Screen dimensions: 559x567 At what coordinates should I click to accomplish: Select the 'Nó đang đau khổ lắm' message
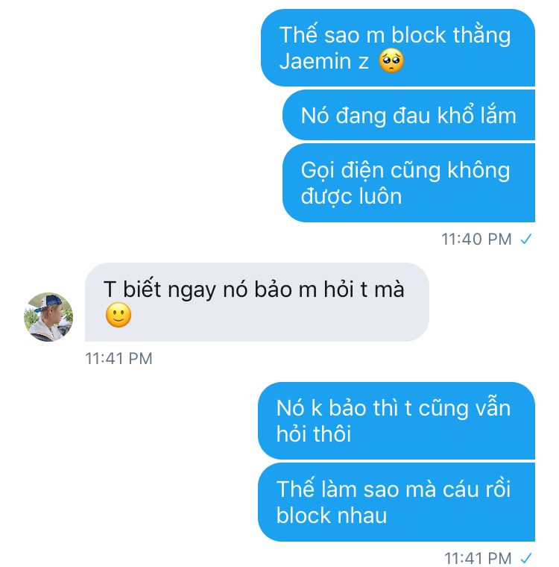[x=408, y=116]
